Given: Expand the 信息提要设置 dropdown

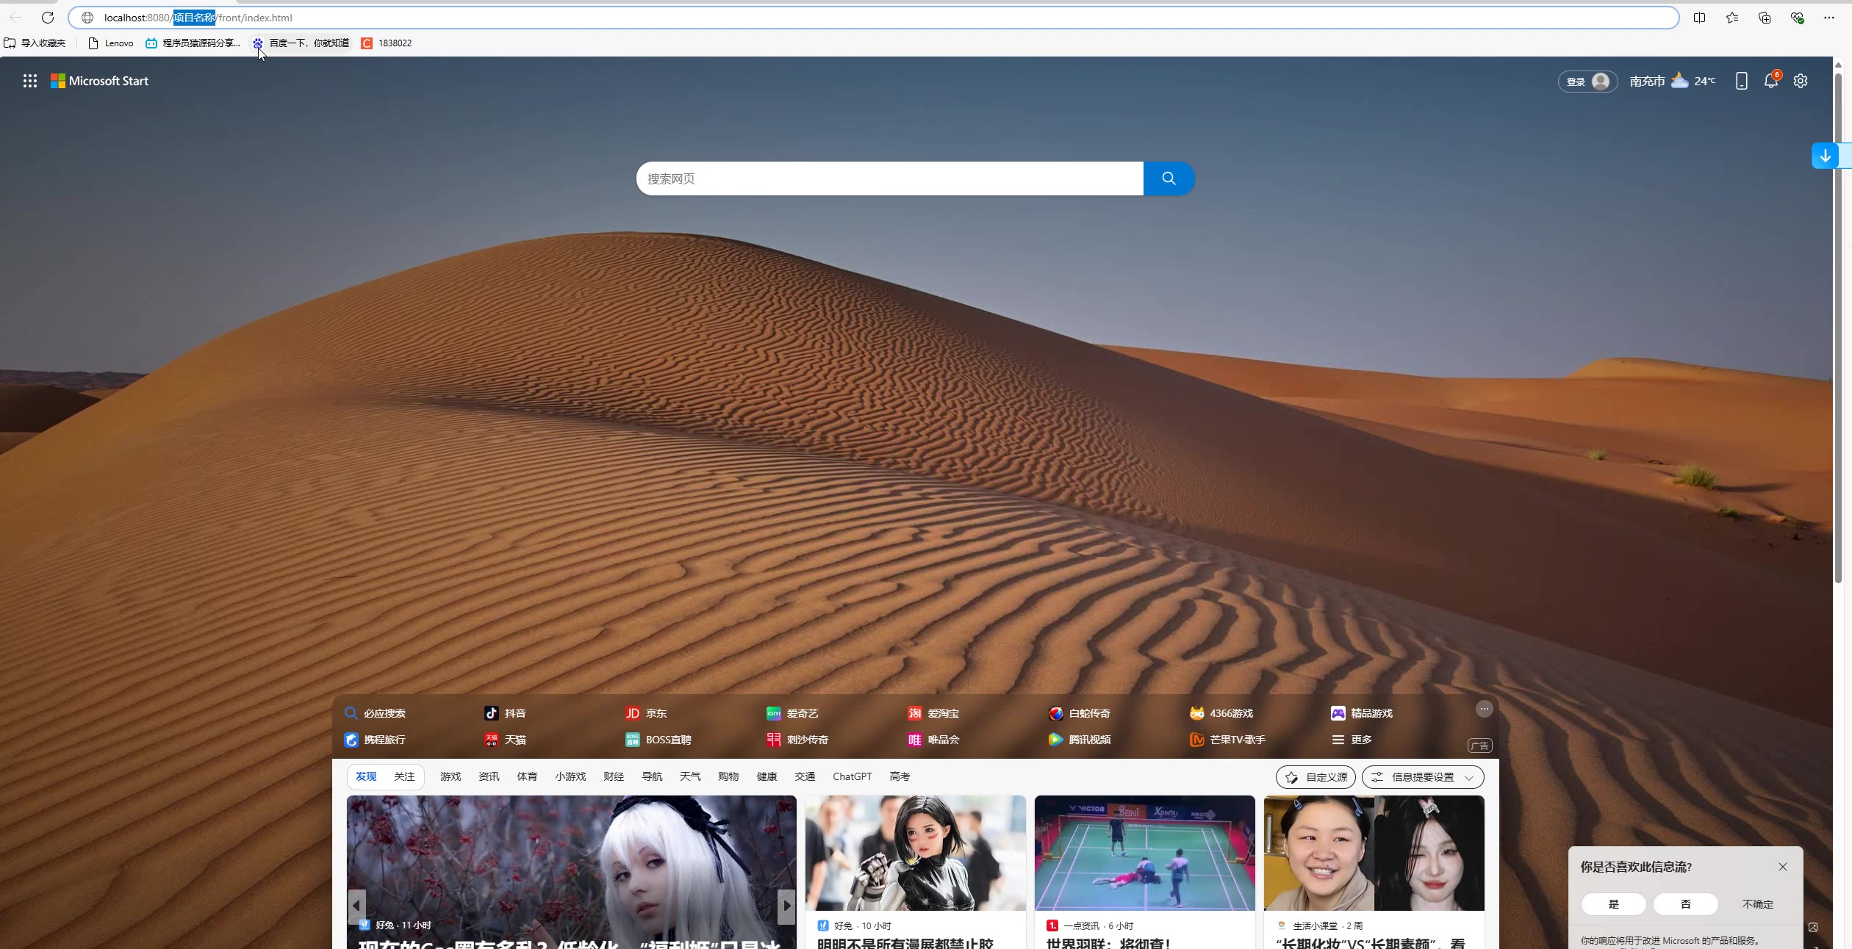Looking at the screenshot, I should pos(1423,777).
